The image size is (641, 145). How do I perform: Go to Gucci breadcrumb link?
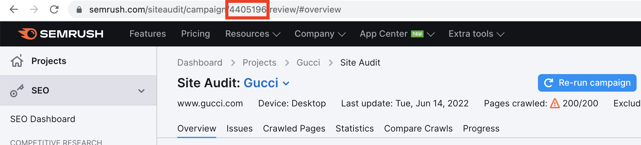tap(308, 62)
